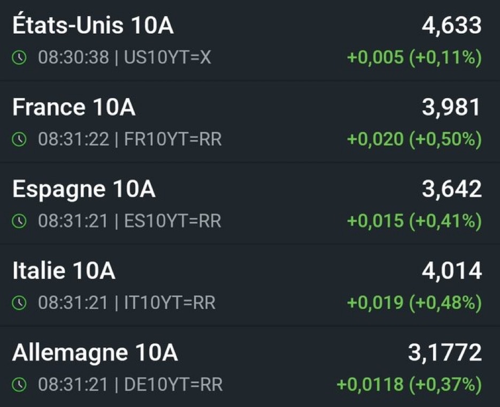
Task: Click the +0,020 (+0,50%) change figure
Action: 414,139
